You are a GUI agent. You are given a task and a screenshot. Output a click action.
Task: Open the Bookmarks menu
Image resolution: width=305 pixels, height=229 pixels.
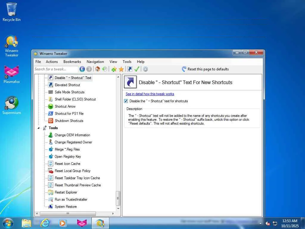coord(72,62)
